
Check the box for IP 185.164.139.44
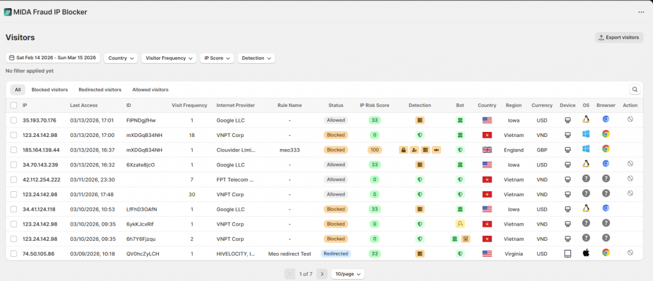(x=13, y=150)
